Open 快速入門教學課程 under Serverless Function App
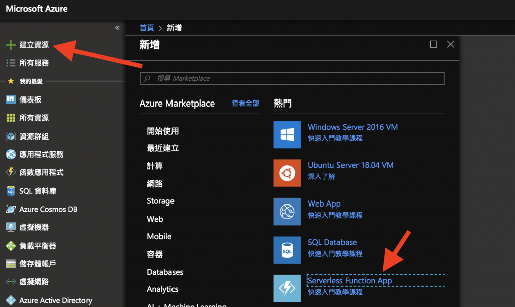The height and width of the screenshot is (307, 515). pyautogui.click(x=335, y=292)
